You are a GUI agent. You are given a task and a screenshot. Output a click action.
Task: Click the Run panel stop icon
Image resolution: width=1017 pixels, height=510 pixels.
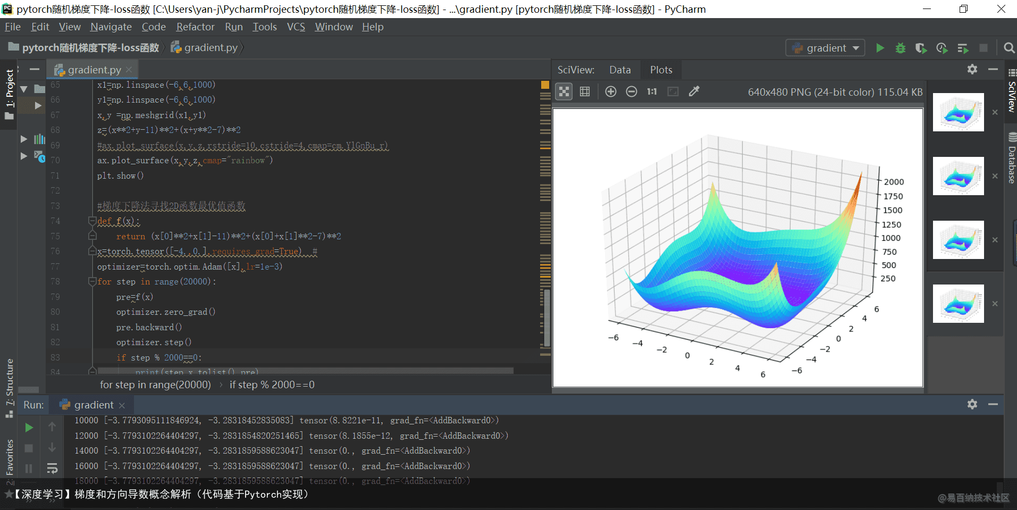[x=29, y=448]
